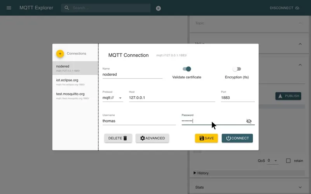Collapse the Value panel chevron

(300, 44)
